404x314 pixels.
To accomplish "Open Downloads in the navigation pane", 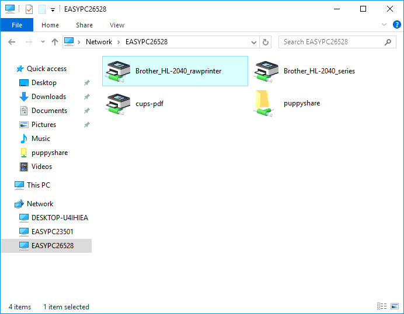I will tap(48, 97).
